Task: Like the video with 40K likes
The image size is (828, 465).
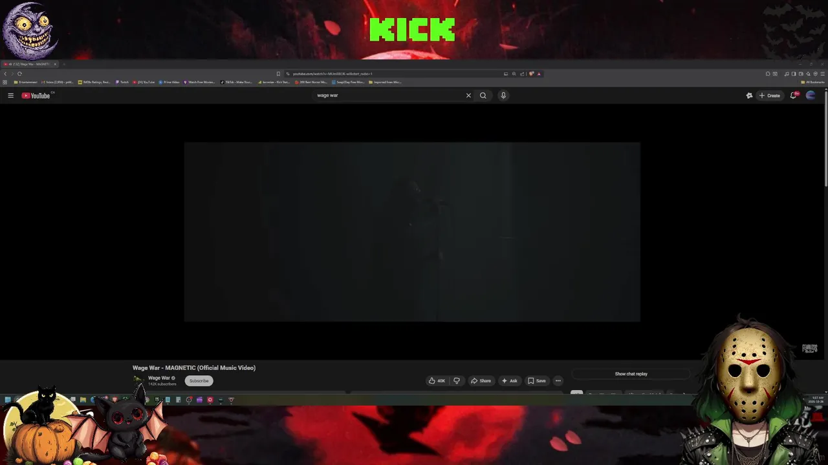Action: click(437, 381)
